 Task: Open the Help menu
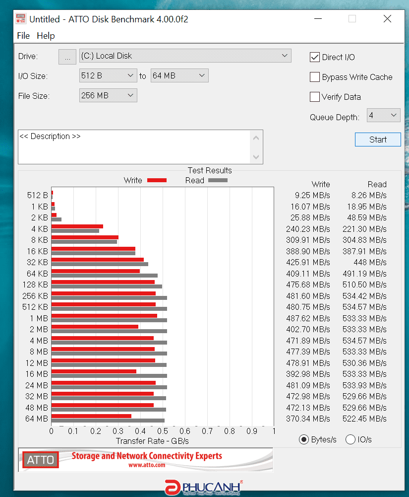(46, 36)
